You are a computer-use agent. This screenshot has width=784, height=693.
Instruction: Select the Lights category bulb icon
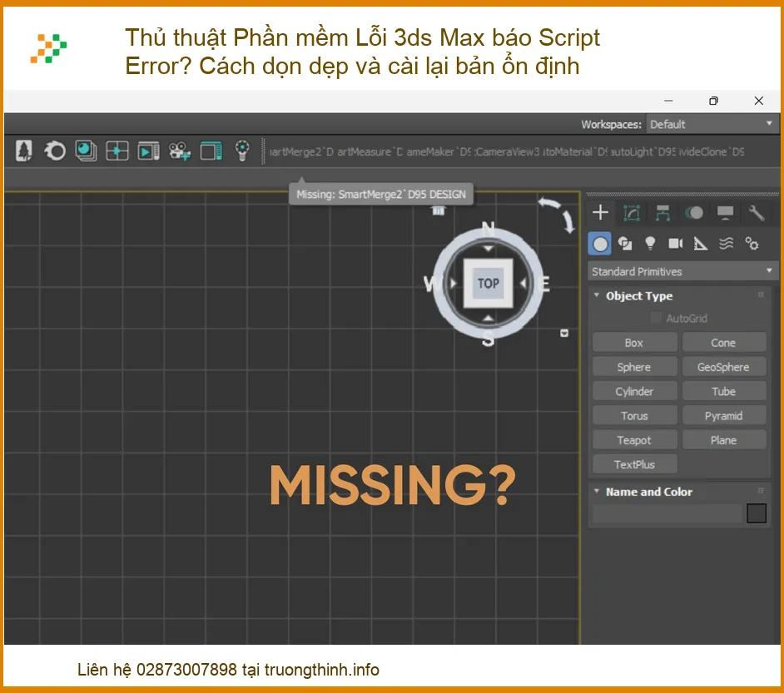[x=650, y=243]
